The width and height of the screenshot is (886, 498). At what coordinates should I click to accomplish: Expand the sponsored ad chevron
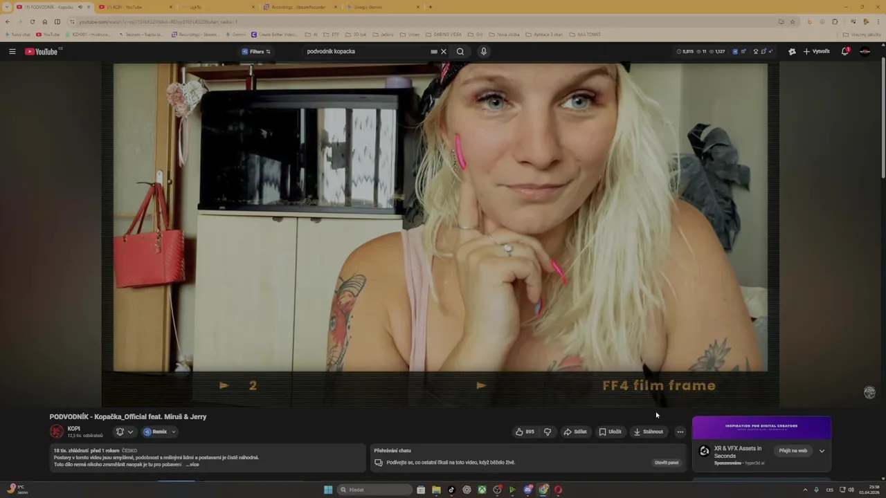coord(822,451)
